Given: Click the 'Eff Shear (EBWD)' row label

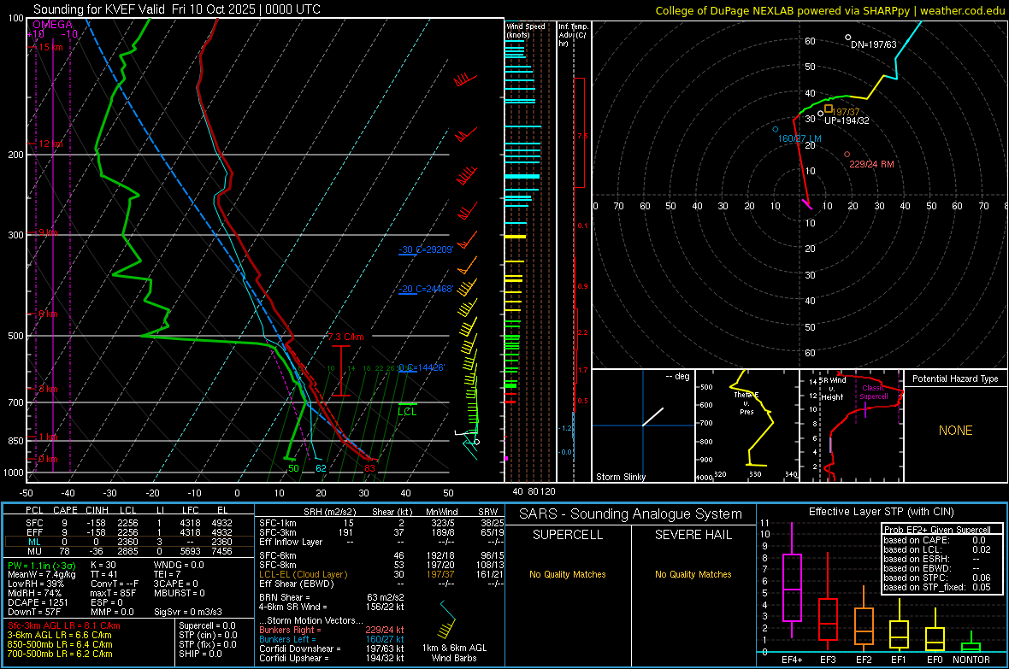Looking at the screenshot, I should pyautogui.click(x=296, y=584).
